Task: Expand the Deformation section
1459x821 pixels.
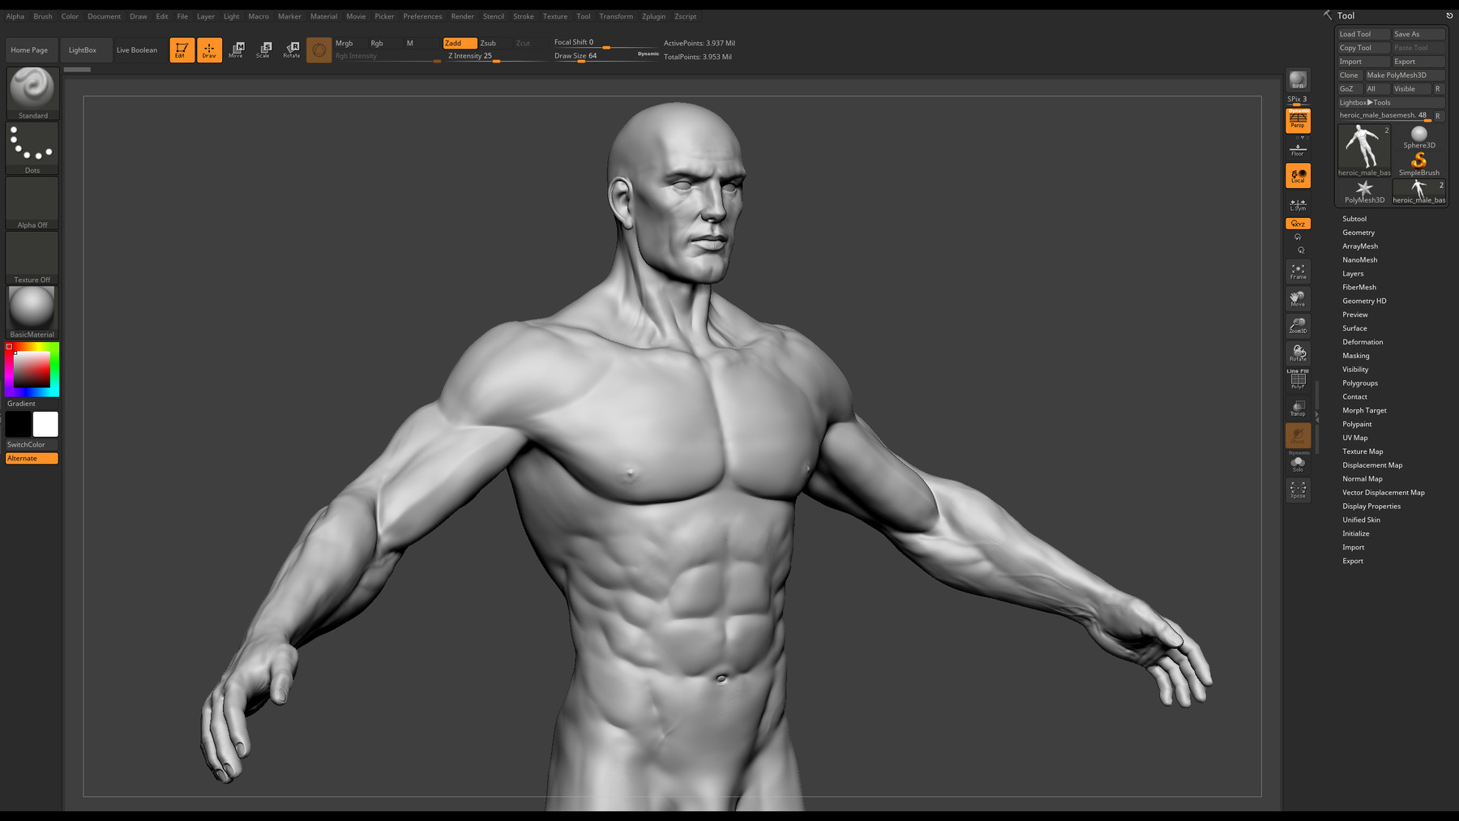Action: coord(1363,342)
